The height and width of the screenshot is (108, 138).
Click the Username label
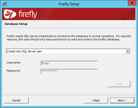pos(13,63)
